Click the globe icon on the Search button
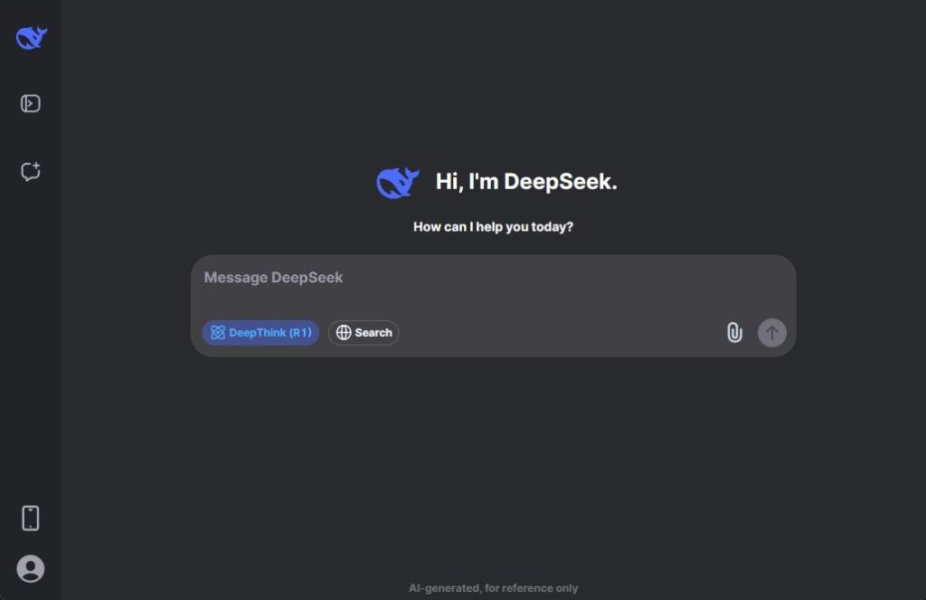 pyautogui.click(x=343, y=332)
